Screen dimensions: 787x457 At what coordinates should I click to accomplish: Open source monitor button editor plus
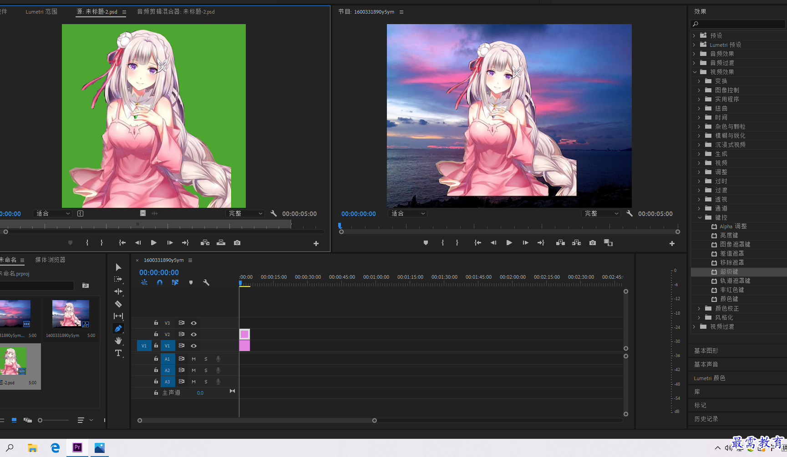(x=316, y=244)
